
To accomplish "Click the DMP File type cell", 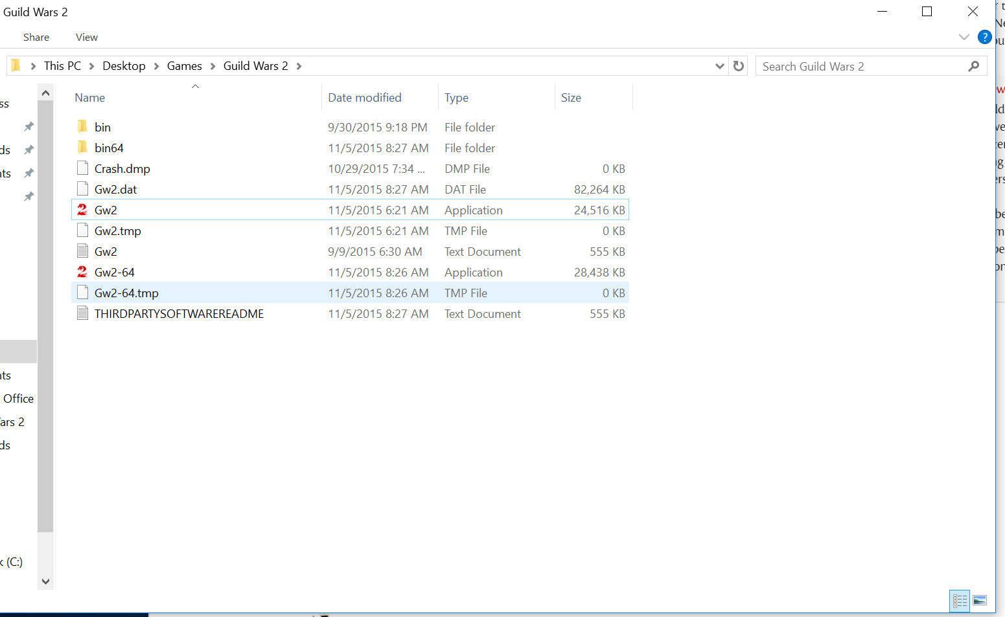I will tap(467, 169).
